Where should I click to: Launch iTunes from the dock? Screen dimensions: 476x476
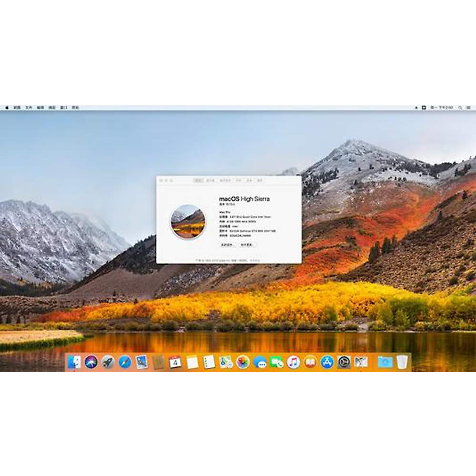[x=293, y=362]
